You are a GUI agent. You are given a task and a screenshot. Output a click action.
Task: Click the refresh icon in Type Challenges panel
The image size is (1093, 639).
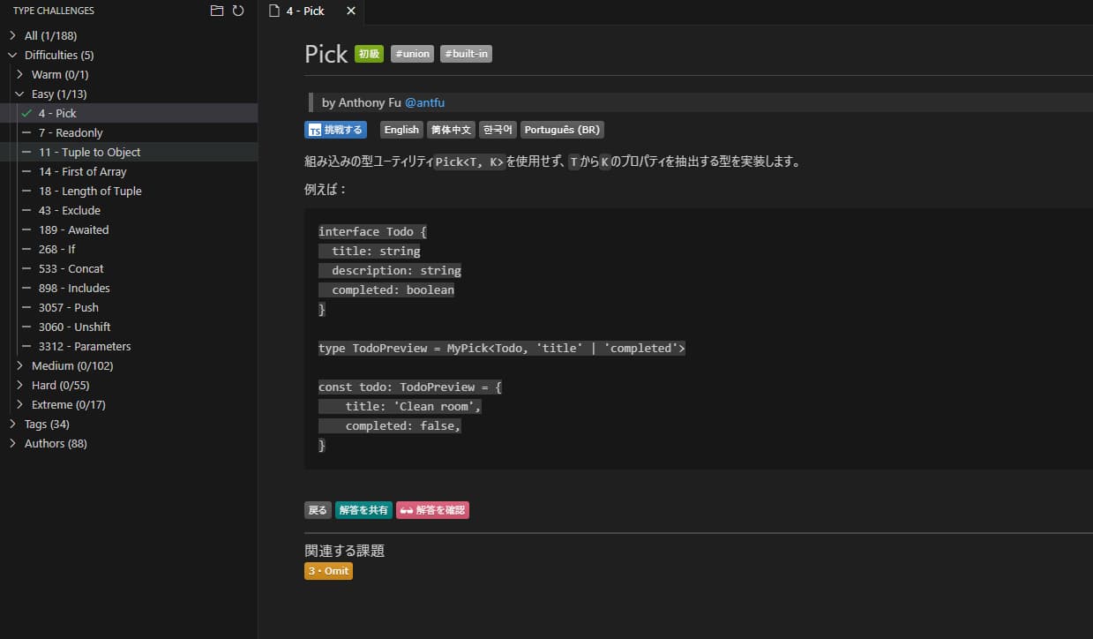[238, 11]
